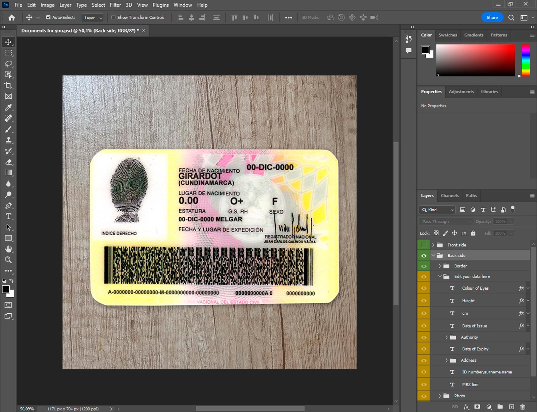Open the Kind layer filter dropdown
The image size is (537, 412).
(437, 210)
